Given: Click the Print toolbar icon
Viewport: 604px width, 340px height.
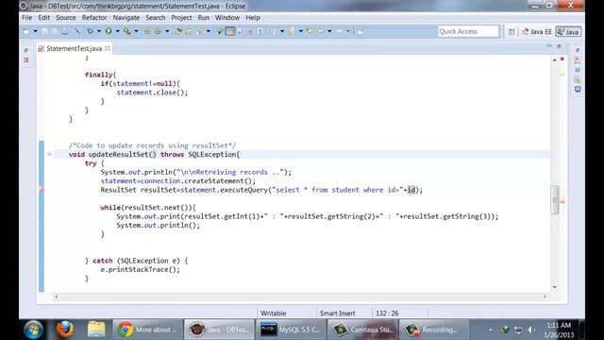Looking at the screenshot, I should click(65, 31).
